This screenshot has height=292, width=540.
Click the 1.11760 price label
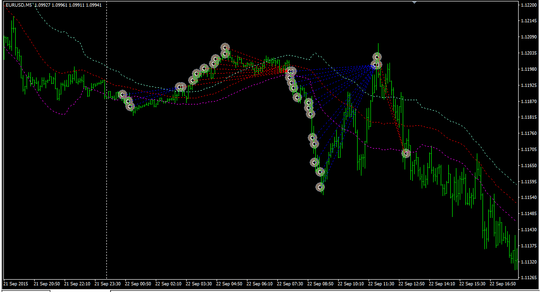point(529,133)
